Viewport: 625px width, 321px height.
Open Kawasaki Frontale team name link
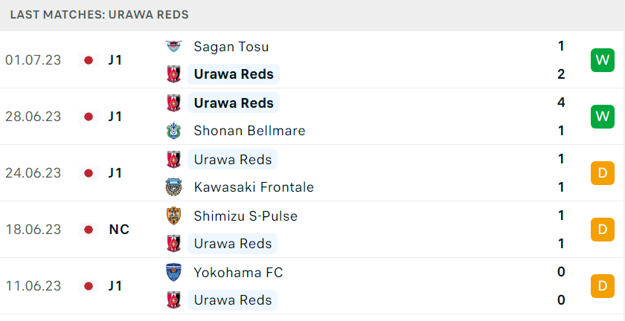pyautogui.click(x=254, y=187)
